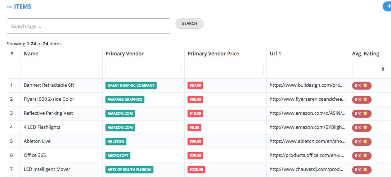The width and height of the screenshot is (391, 177).
Task: Click the $99.00 price badge
Action: point(195,141)
